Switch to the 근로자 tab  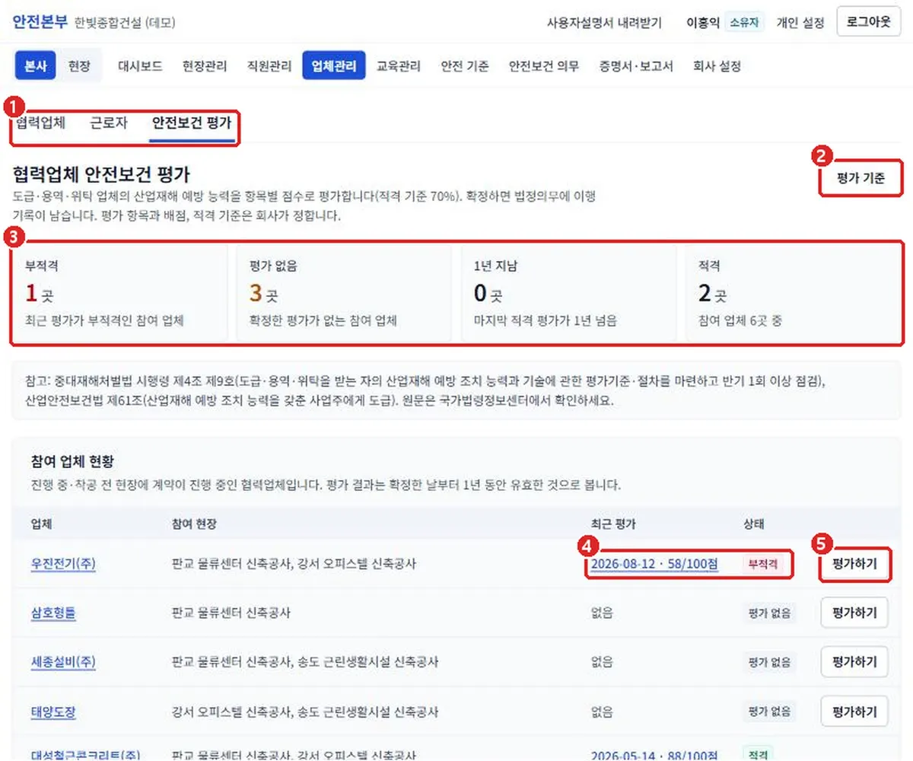click(x=109, y=123)
